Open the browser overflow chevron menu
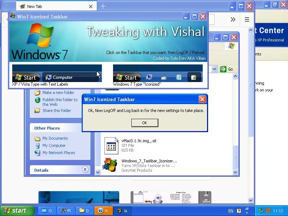Viewport: 288px width, 216px height. click(233, 19)
